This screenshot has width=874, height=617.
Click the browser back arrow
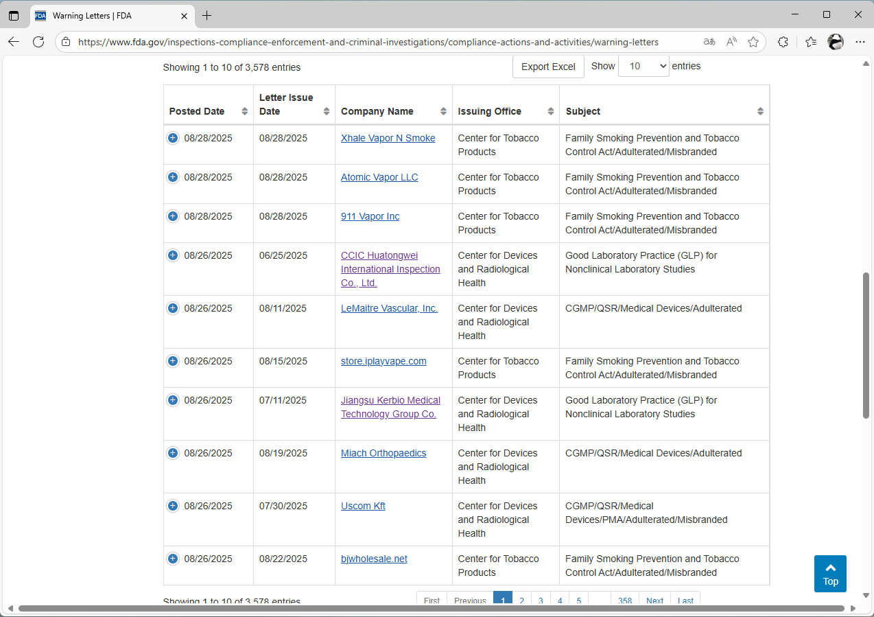click(x=14, y=42)
